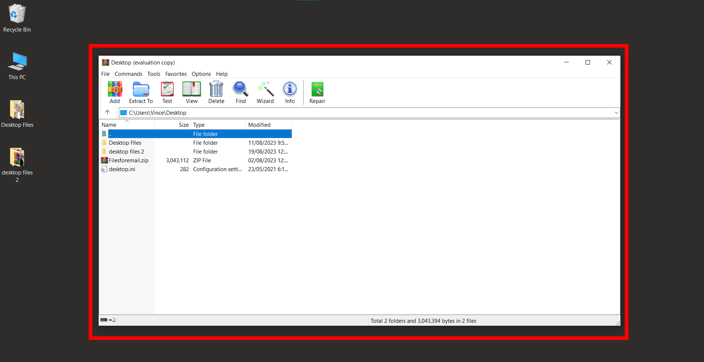Open the Options menu
The image size is (704, 362).
click(x=201, y=74)
